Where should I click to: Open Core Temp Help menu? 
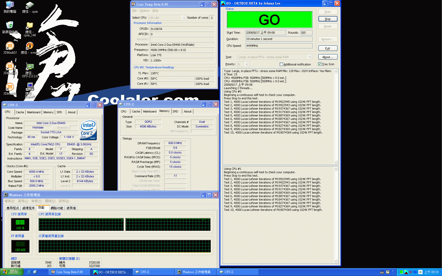point(155,11)
